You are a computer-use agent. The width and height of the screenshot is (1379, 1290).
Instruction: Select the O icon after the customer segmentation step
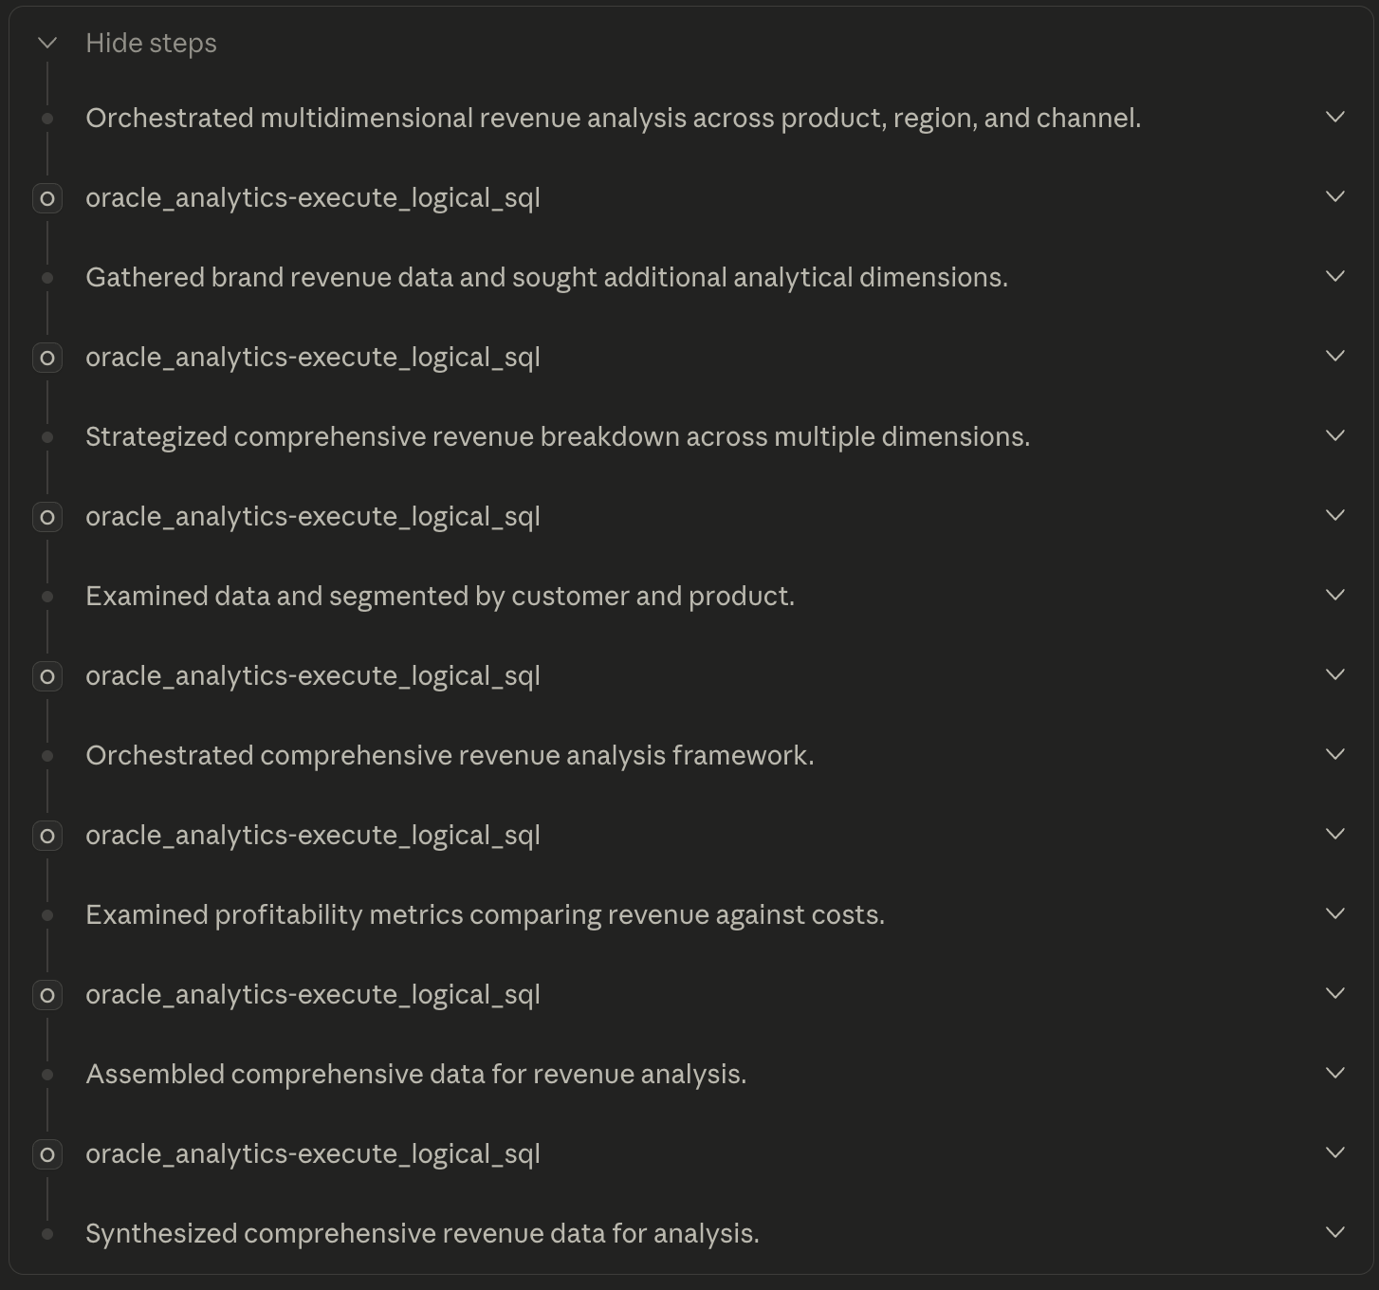pyautogui.click(x=46, y=676)
